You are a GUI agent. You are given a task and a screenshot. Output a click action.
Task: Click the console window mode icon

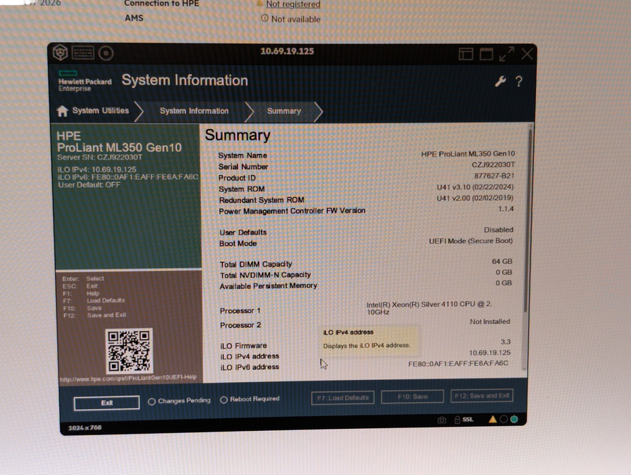point(486,54)
